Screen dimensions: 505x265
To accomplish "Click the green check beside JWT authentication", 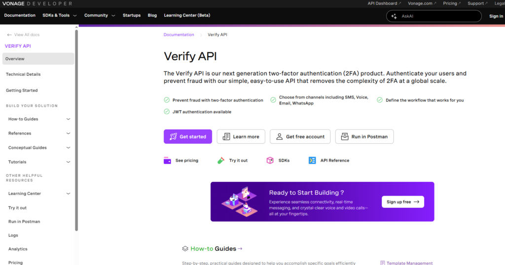I will [x=167, y=112].
